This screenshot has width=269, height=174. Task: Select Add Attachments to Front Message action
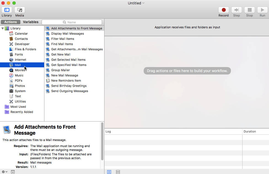pyautogui.click(x=74, y=28)
